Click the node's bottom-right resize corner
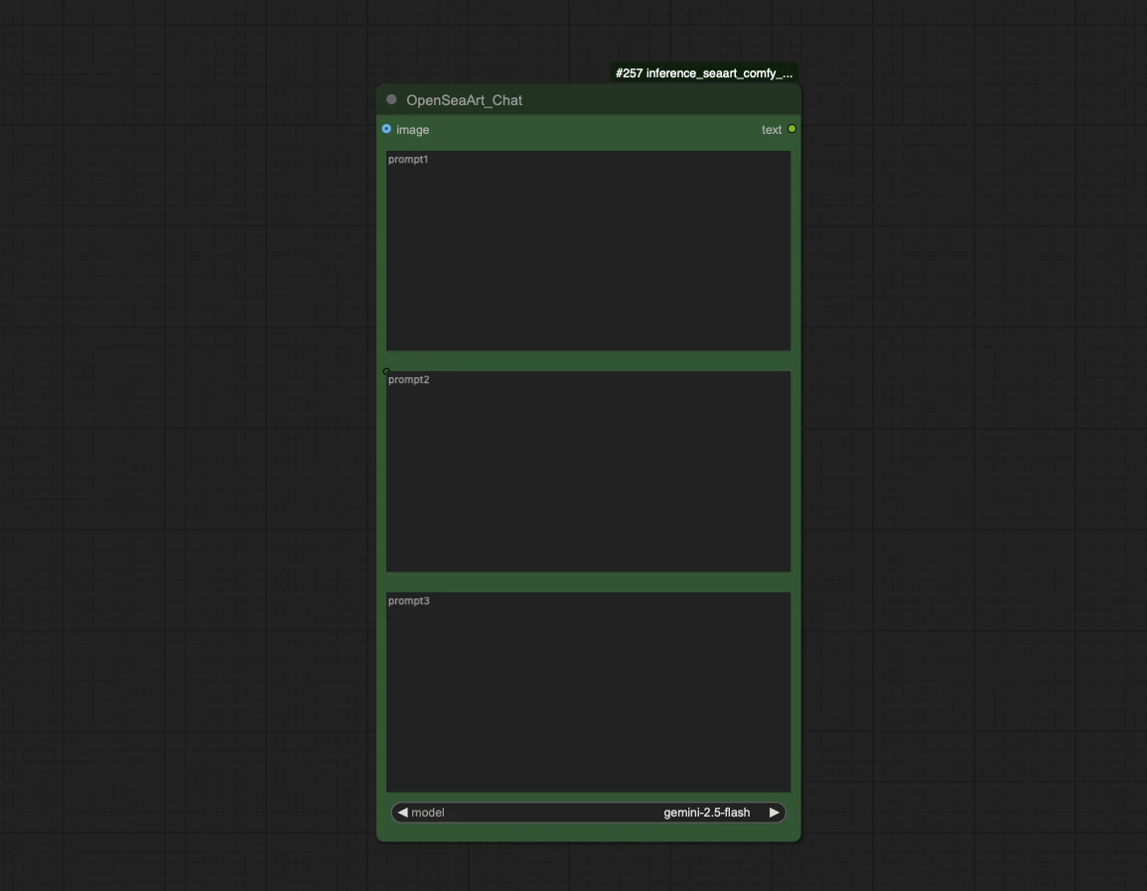 pos(796,837)
